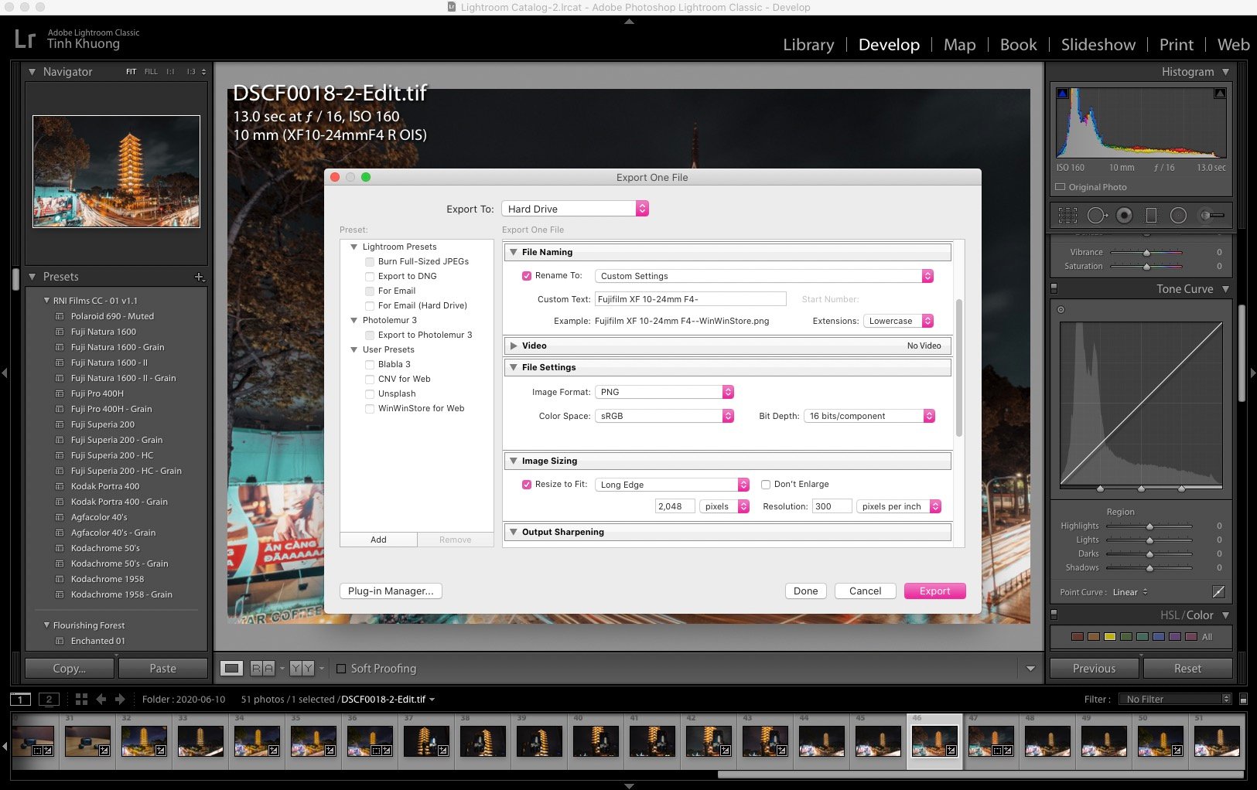
Task: Enable Soft Proofing checkbox
Action: [341, 669]
